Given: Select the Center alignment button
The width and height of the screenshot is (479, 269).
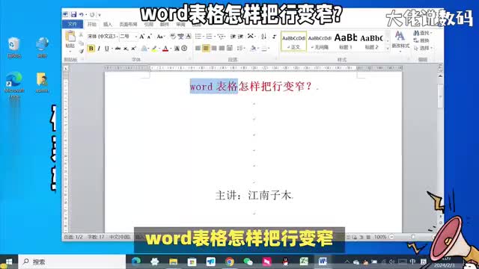Looking at the screenshot, I should [206, 48].
